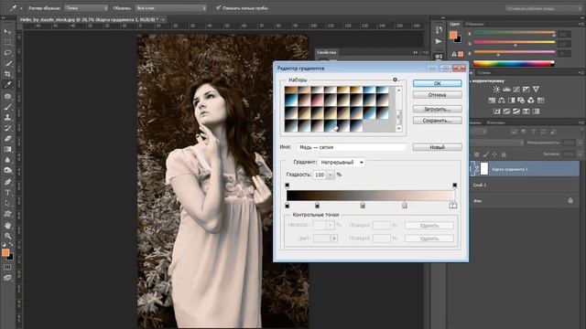Click the Загрузить... button
This screenshot has width=586, height=329.
(x=438, y=110)
